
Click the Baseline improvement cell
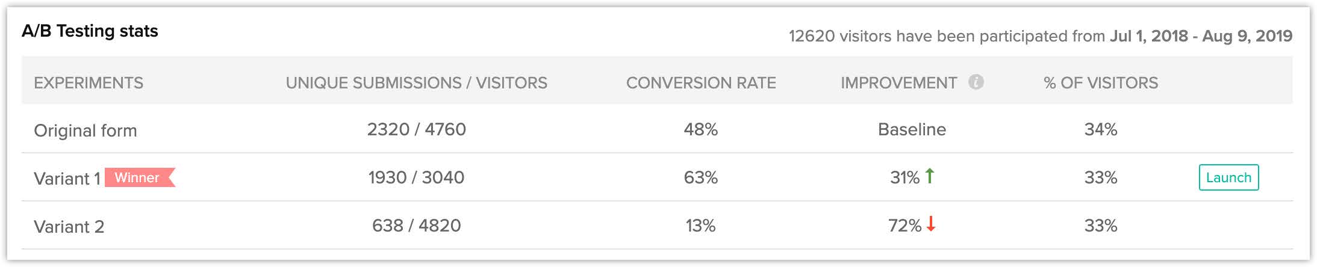[x=912, y=129]
